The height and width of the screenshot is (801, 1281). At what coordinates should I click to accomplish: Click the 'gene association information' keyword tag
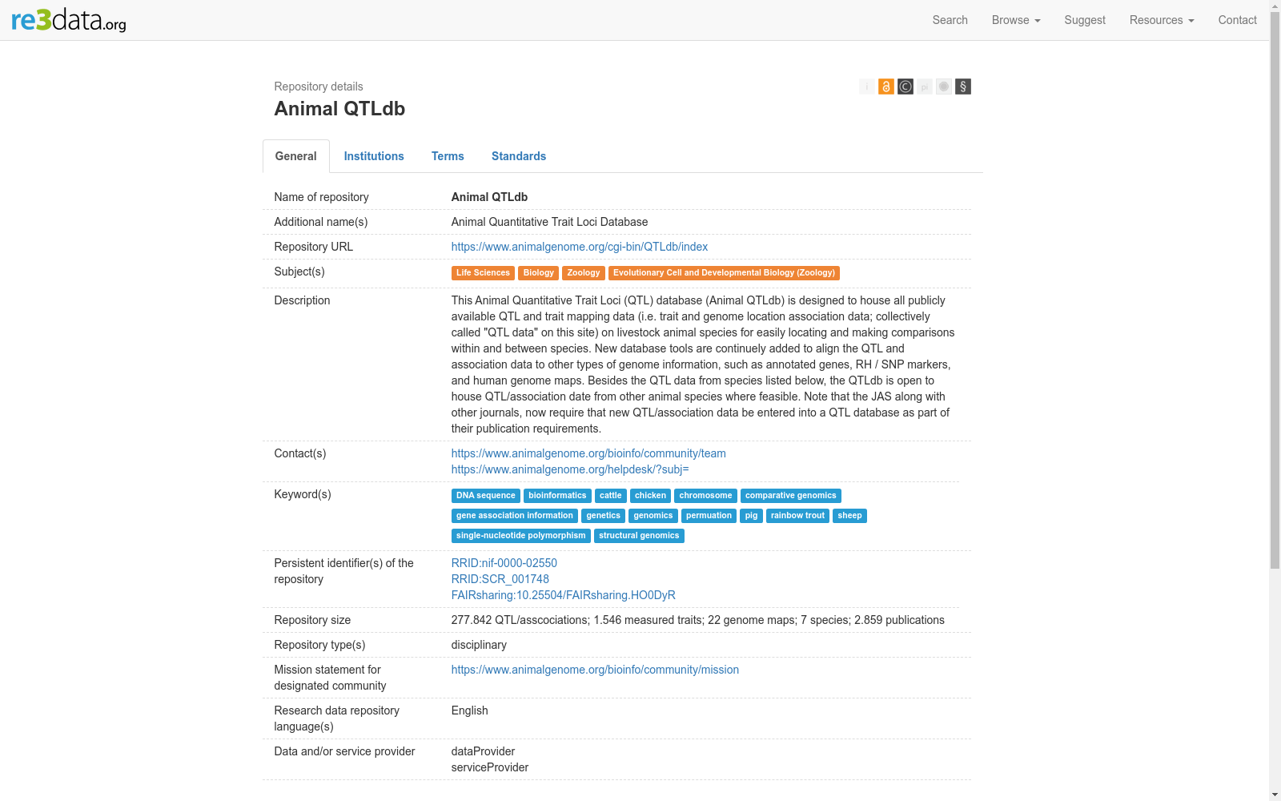pos(515,516)
